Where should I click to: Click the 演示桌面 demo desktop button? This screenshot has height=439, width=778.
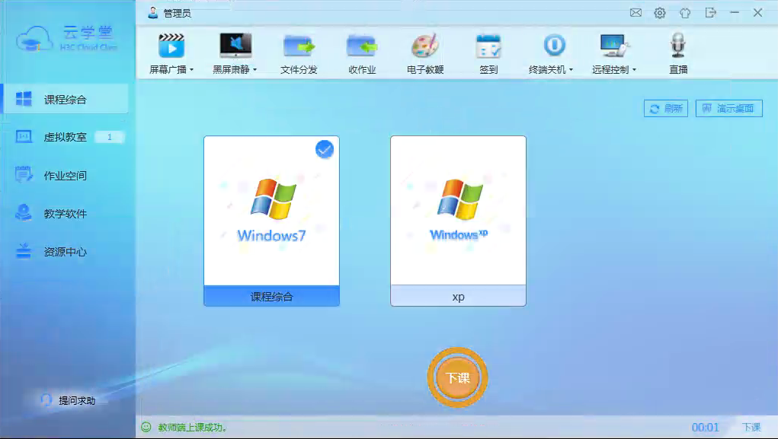tap(729, 109)
